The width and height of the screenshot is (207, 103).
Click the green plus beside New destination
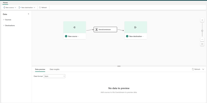(127, 36)
